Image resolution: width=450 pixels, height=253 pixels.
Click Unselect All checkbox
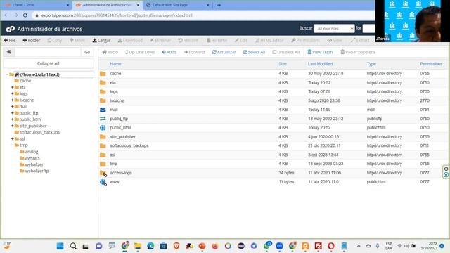pyautogui.click(x=286, y=52)
